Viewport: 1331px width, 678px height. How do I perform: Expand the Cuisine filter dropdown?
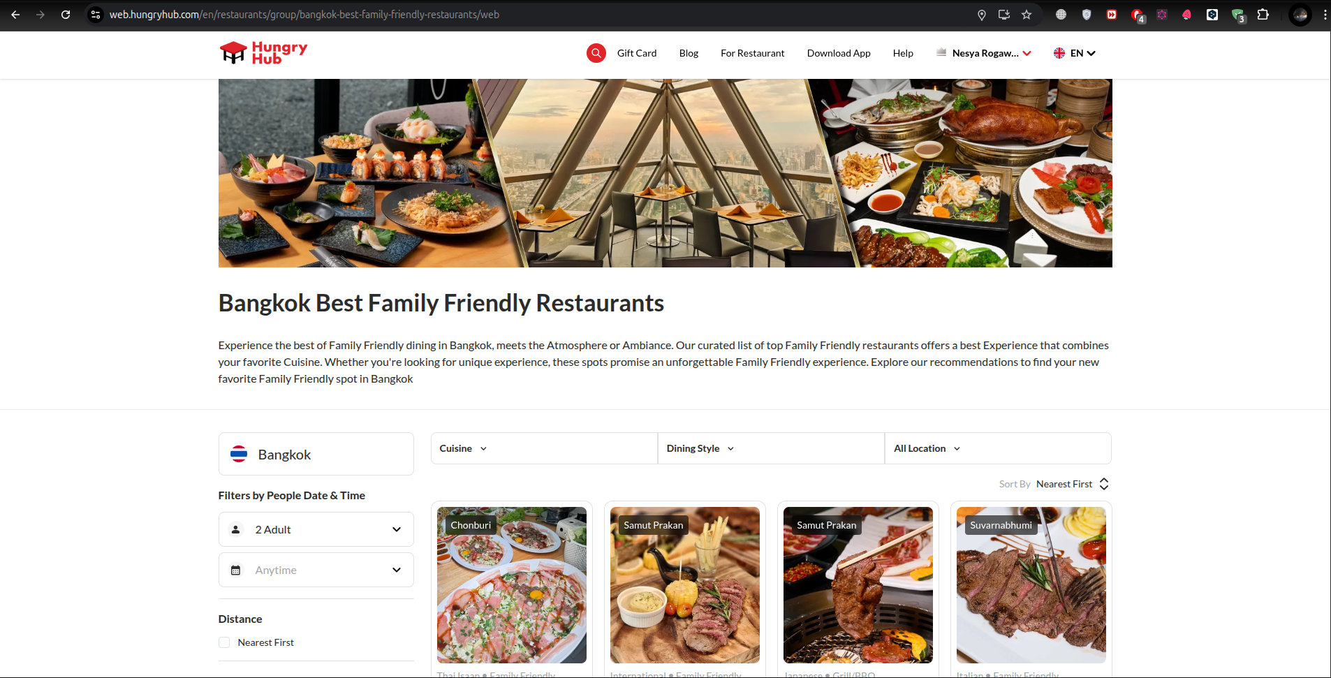click(463, 448)
